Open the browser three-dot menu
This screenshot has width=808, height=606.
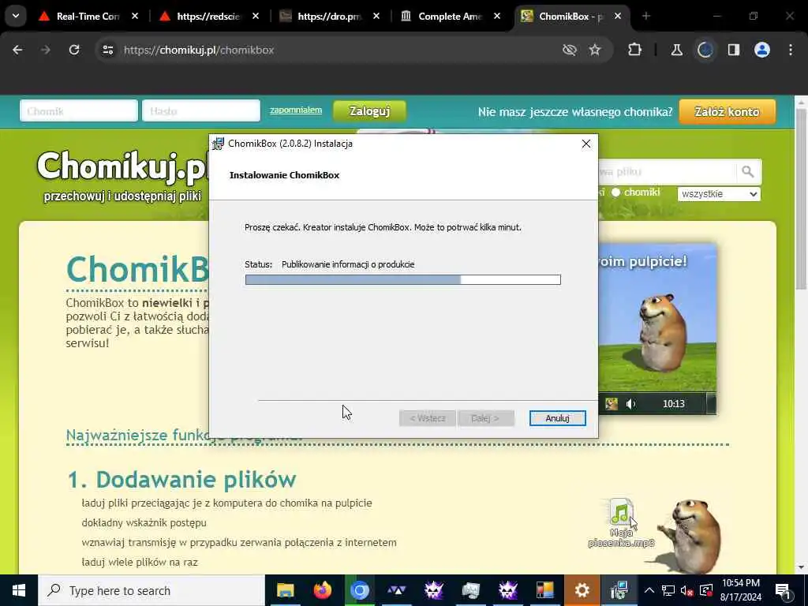tap(791, 50)
